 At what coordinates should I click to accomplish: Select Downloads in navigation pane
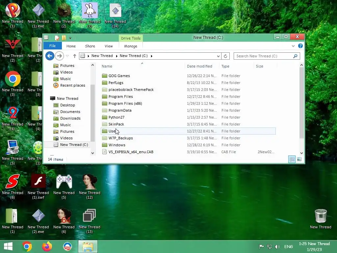click(x=67, y=118)
